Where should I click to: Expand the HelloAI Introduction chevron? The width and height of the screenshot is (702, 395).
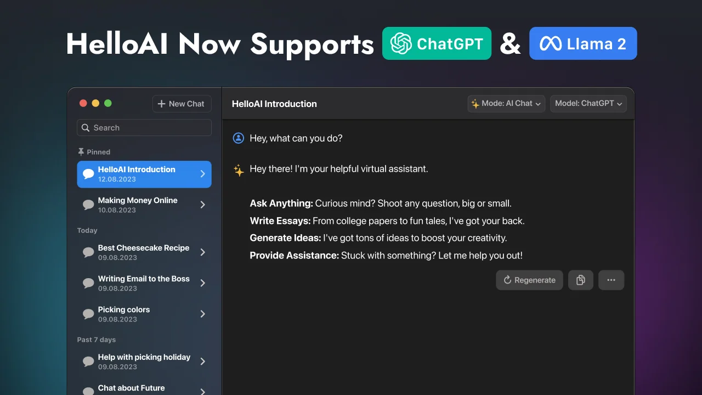click(202, 174)
